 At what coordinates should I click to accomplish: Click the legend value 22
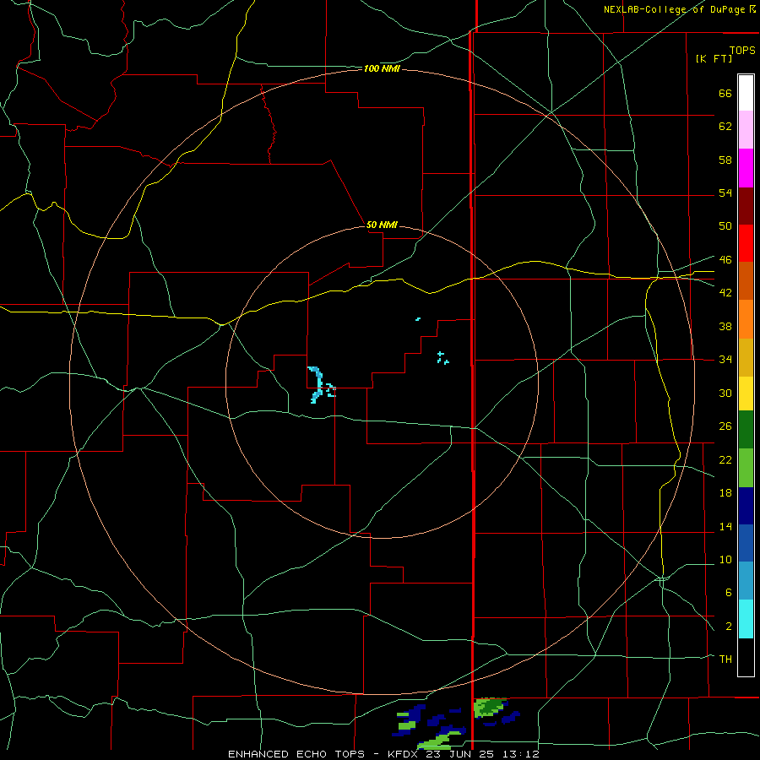pos(725,459)
